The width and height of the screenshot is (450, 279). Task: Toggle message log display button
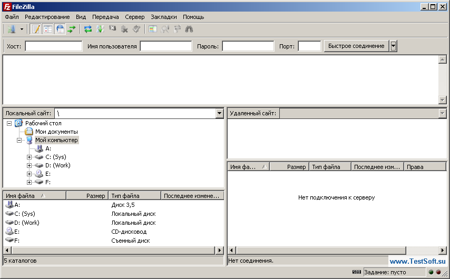pos(36,29)
